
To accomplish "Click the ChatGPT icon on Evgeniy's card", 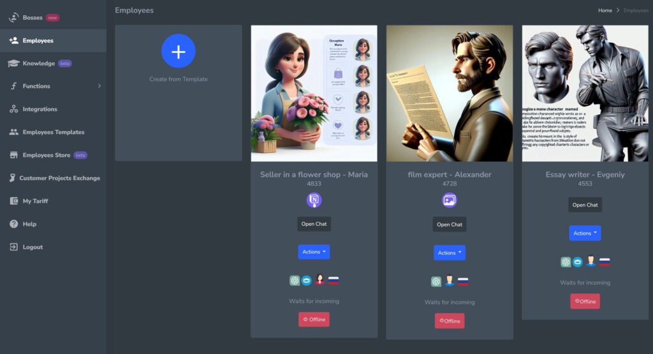I will pyautogui.click(x=566, y=262).
